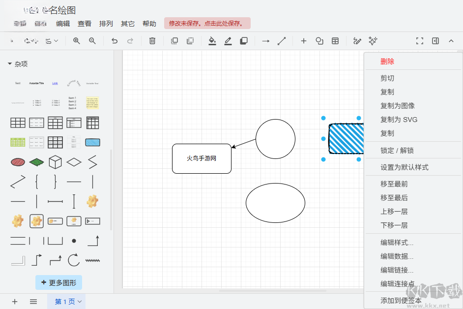Select the right curly bracket shape
This screenshot has height=309, width=463.
coord(55,182)
